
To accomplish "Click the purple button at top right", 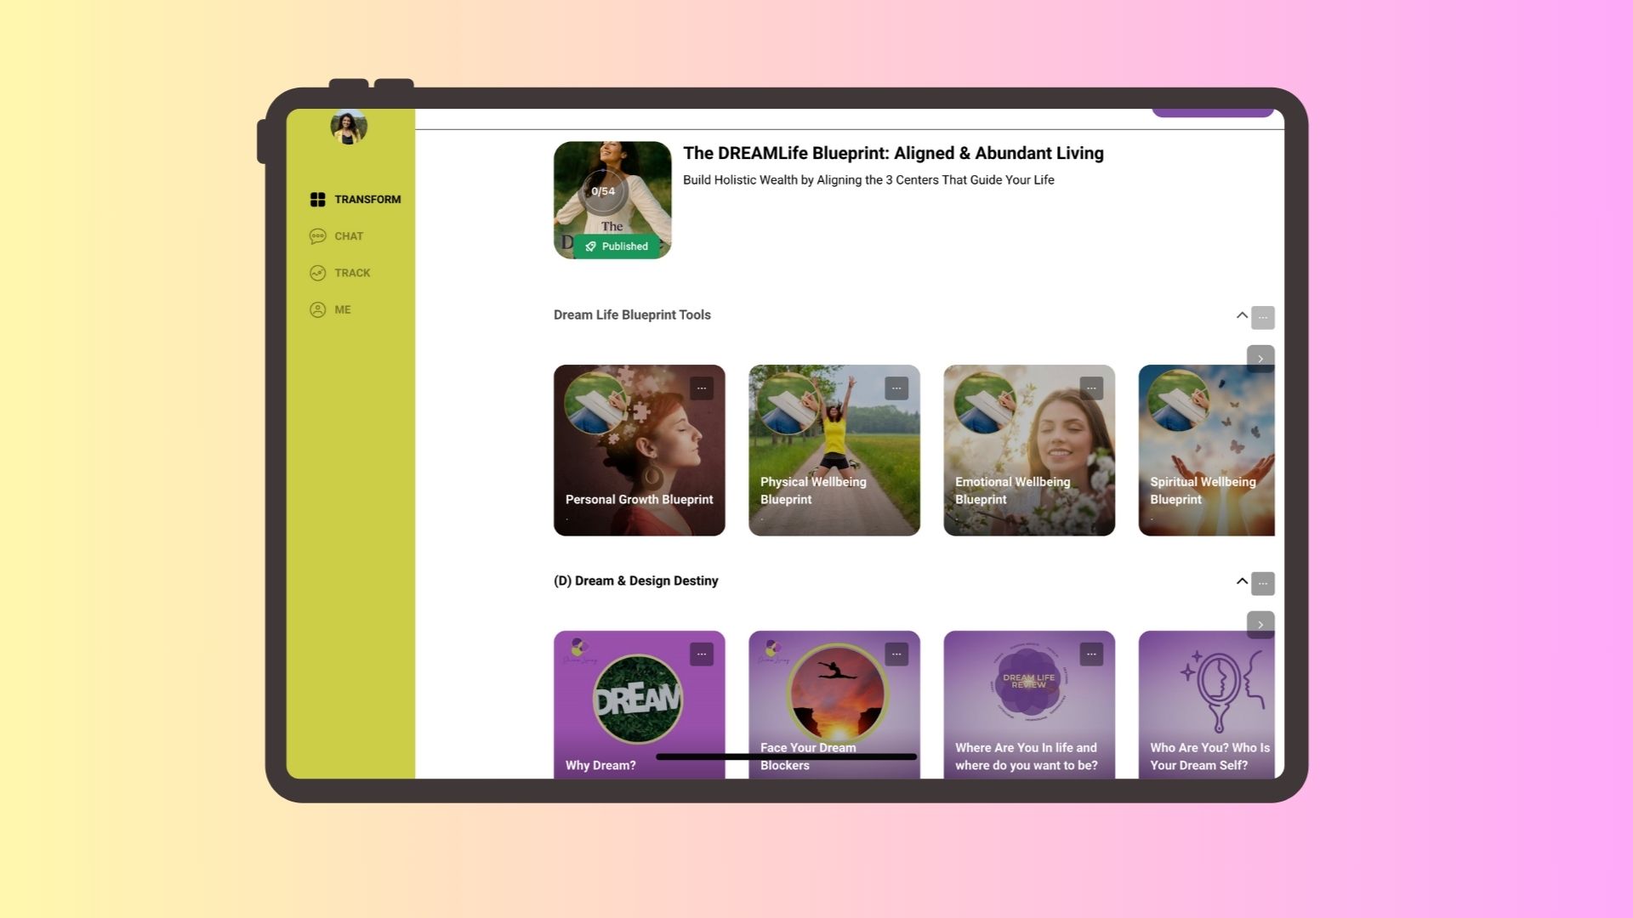I will point(1213,112).
